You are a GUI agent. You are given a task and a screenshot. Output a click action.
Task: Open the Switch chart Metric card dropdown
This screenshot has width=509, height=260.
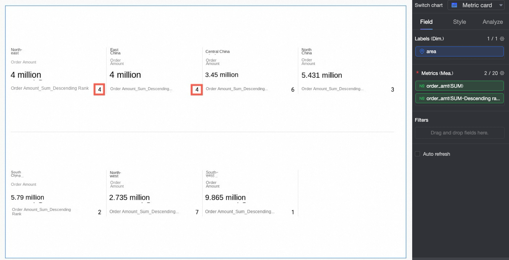click(x=476, y=5)
